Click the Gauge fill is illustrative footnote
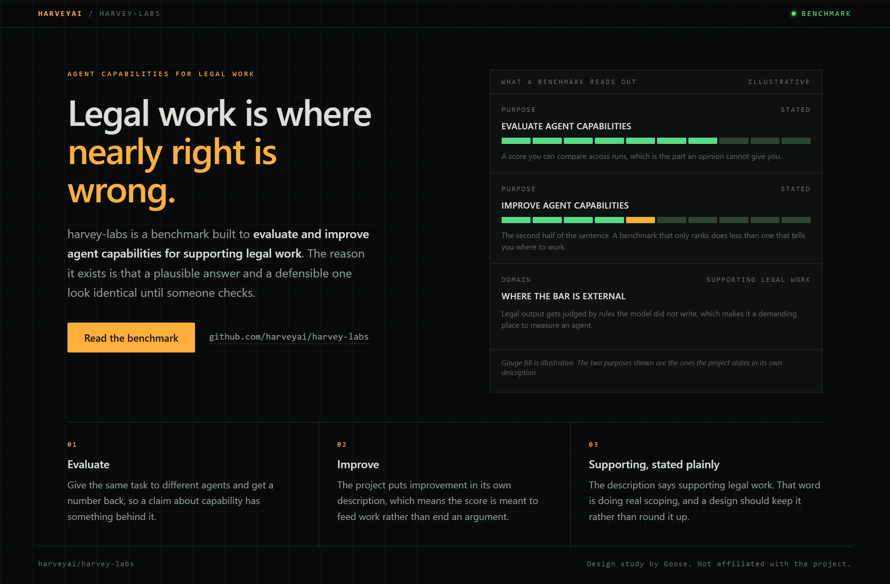The width and height of the screenshot is (890, 584). pyautogui.click(x=642, y=367)
